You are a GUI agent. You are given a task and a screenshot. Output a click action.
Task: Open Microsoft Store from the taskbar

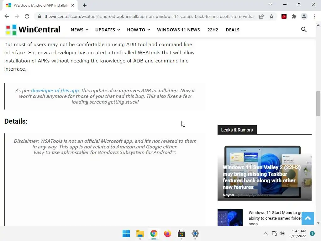click(x=182, y=233)
